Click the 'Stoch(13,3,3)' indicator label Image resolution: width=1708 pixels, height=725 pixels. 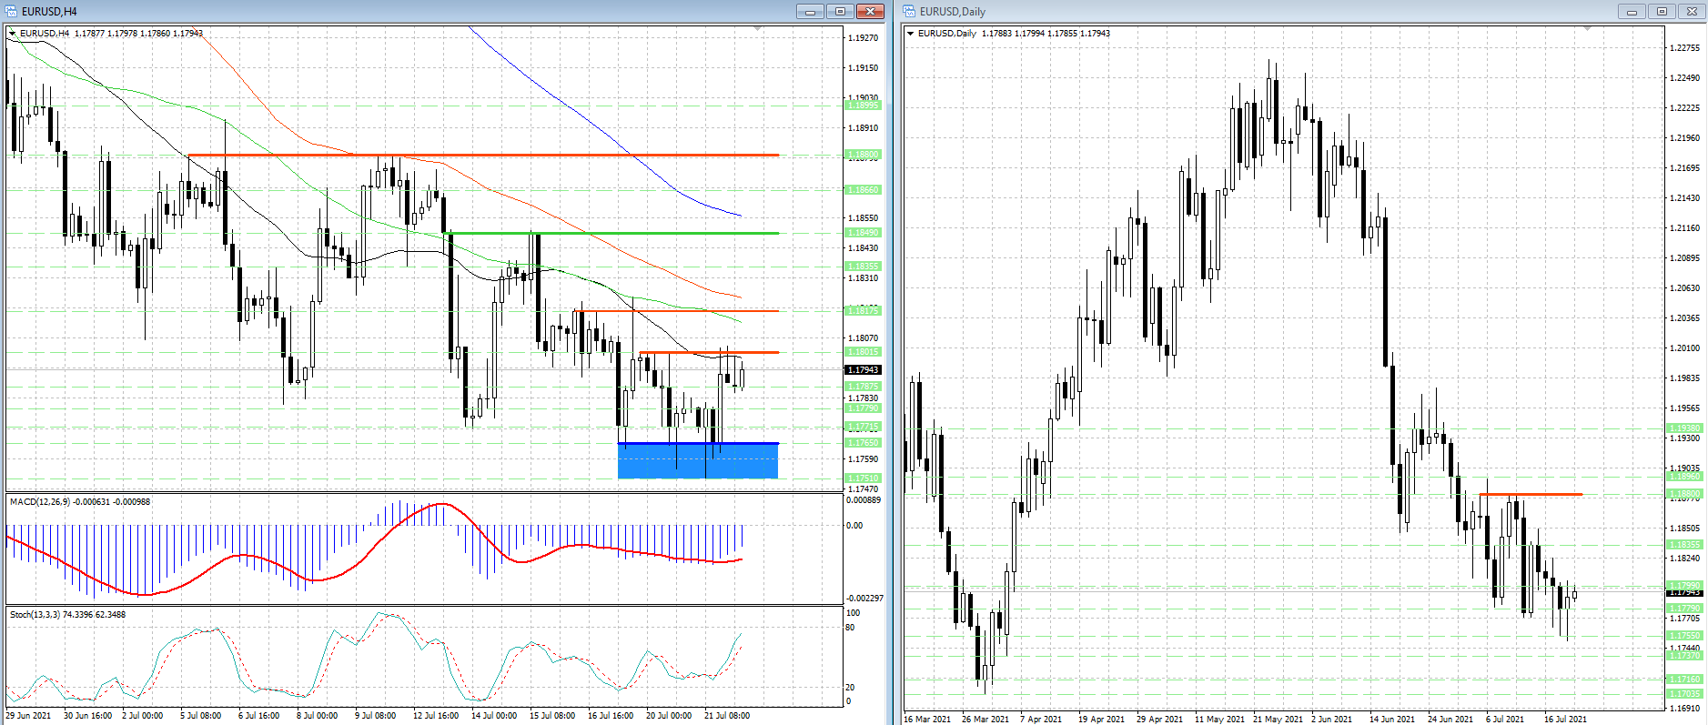coord(35,615)
